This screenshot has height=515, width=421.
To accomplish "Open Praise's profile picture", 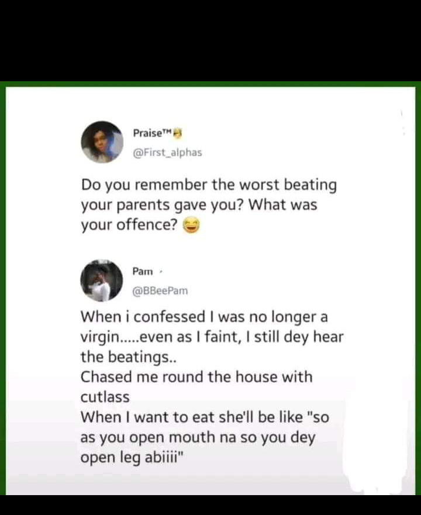I will (102, 142).
